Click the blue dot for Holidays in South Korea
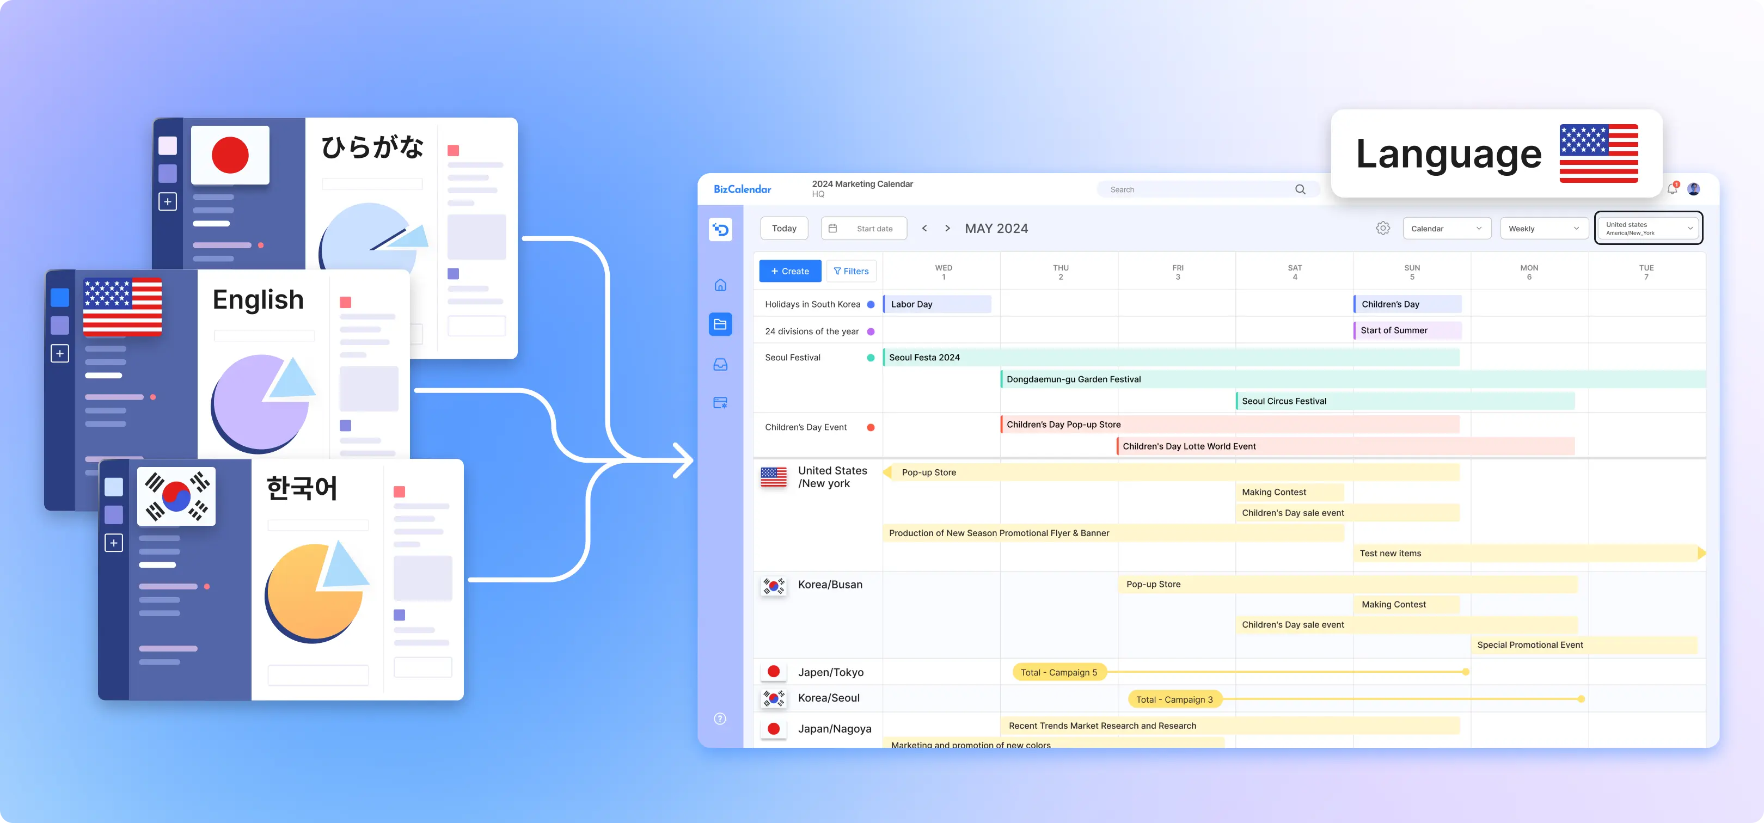The image size is (1764, 823). (871, 305)
